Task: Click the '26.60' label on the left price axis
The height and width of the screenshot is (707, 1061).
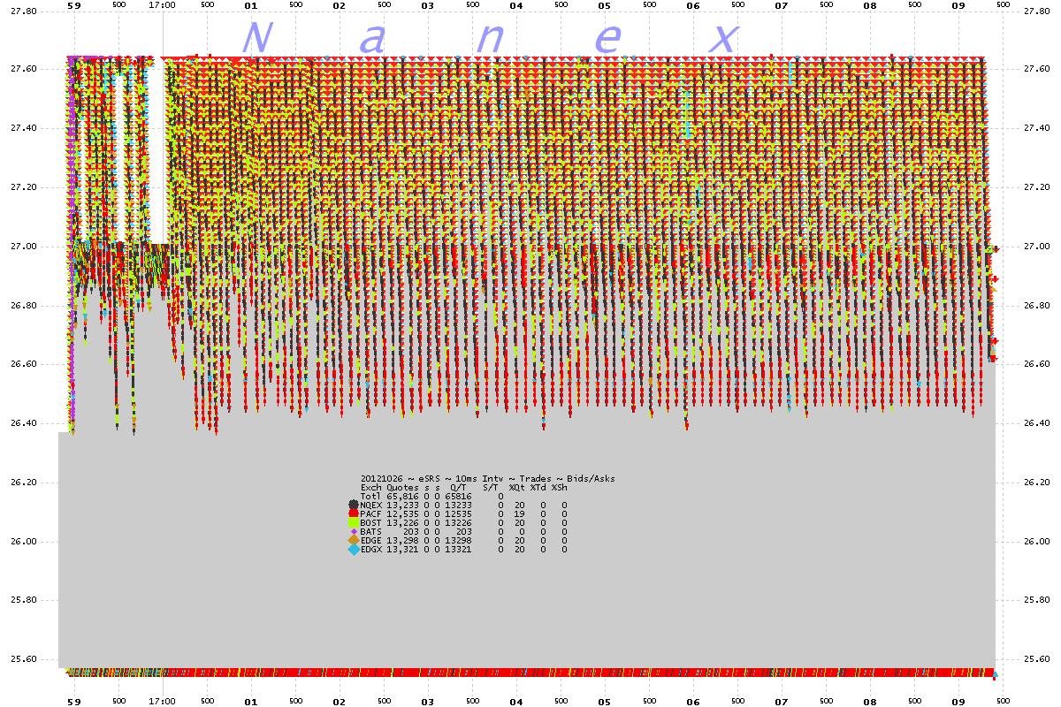Action: coord(22,364)
